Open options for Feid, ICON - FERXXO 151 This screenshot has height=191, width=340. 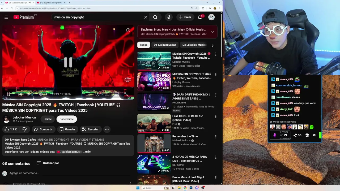click(216, 116)
